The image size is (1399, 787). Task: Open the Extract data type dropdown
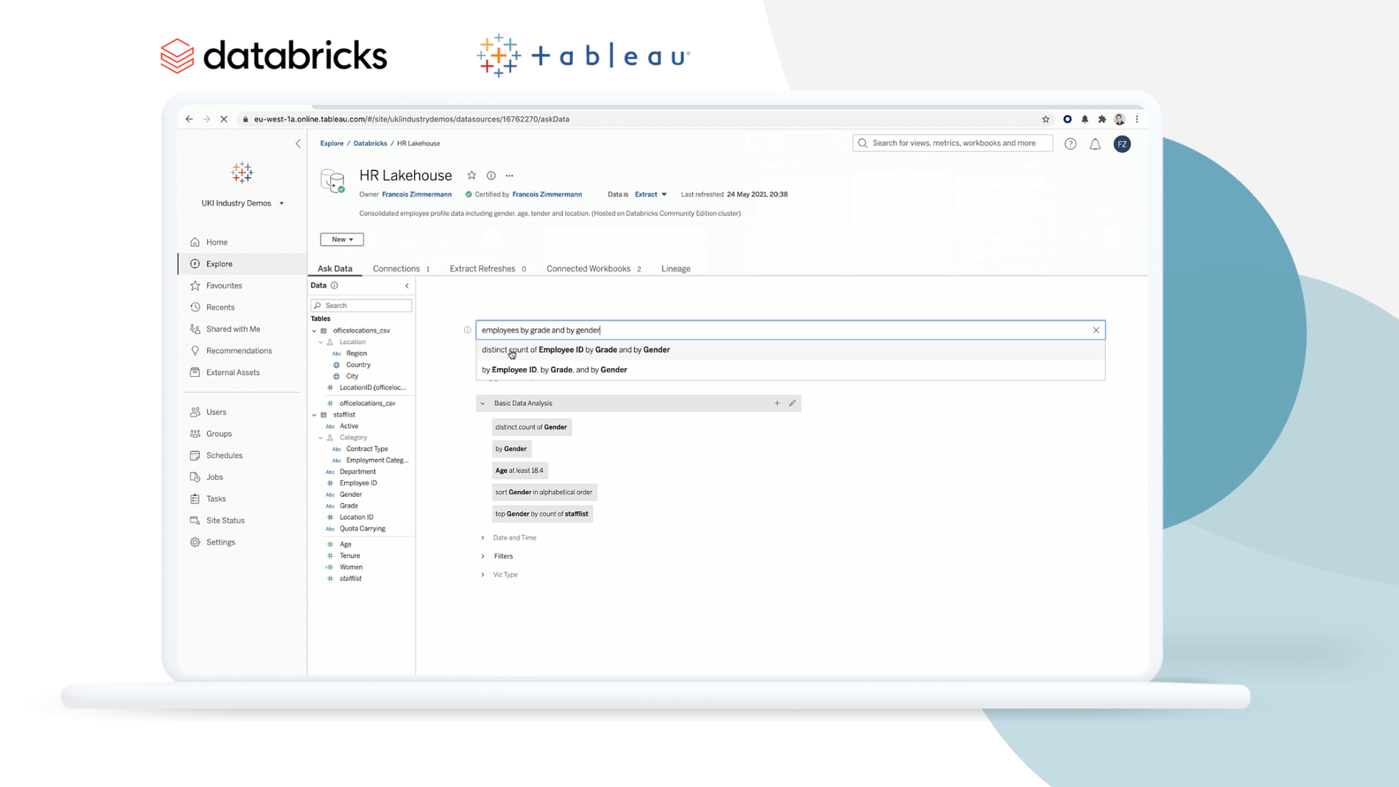(651, 194)
